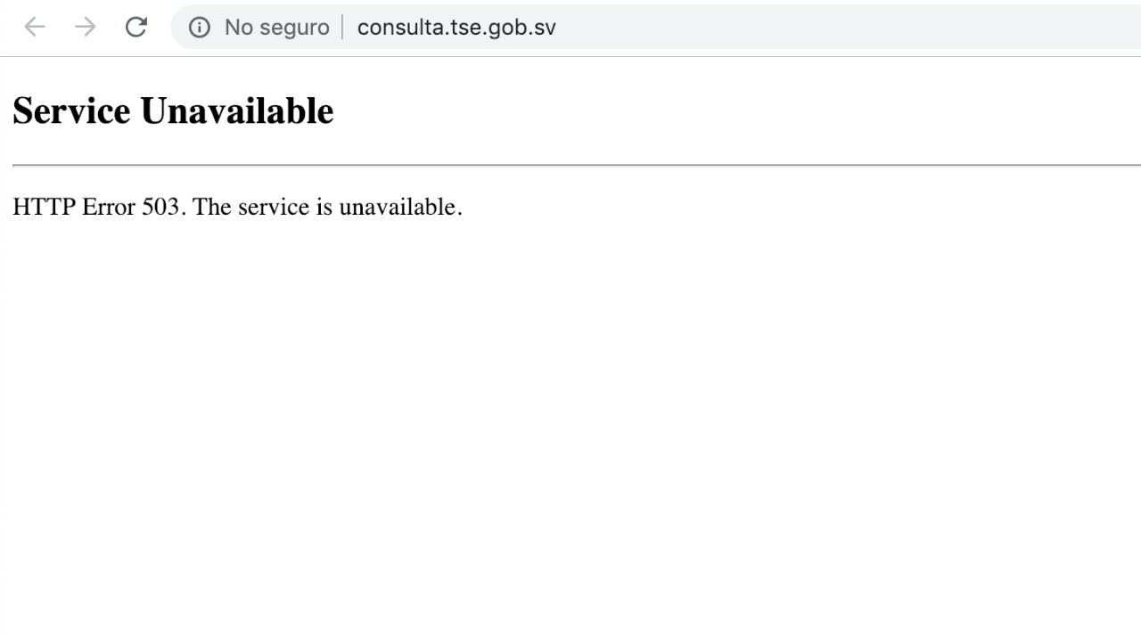Click the vertical separator after "No seguro"
Image resolution: width=1141 pixels, height=638 pixels.
tap(342, 28)
